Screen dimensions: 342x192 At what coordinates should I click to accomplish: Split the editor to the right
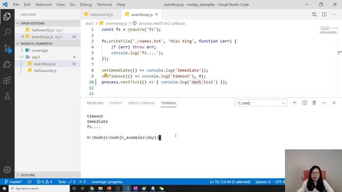coord(324,14)
